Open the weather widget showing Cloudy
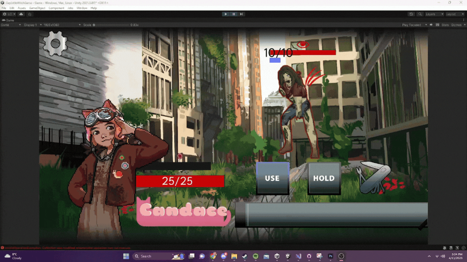The height and width of the screenshot is (262, 467). click(x=13, y=256)
